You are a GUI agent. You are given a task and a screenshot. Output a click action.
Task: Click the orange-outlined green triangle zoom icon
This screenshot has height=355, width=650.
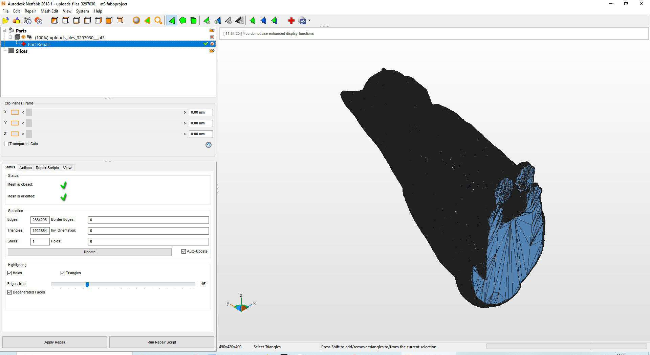pos(147,21)
